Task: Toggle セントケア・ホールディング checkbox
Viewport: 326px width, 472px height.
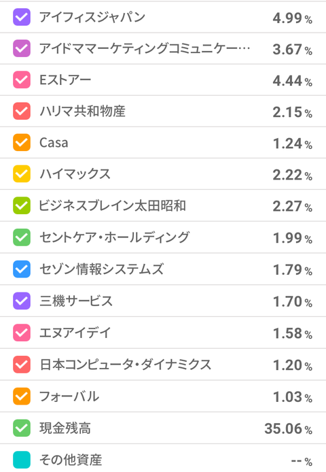Action: click(x=22, y=237)
